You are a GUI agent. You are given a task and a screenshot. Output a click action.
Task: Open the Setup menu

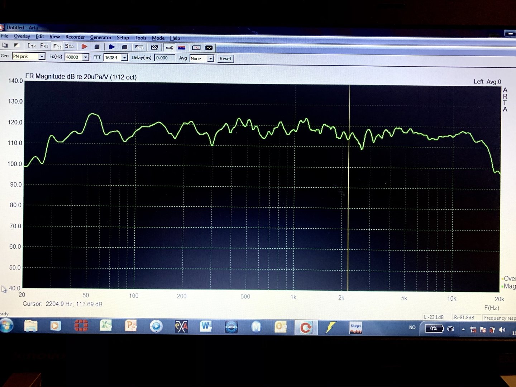(123, 38)
